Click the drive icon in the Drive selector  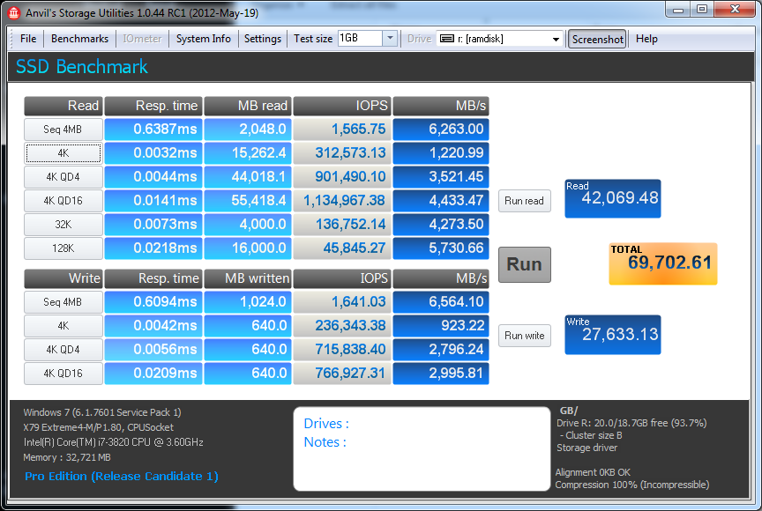point(447,39)
